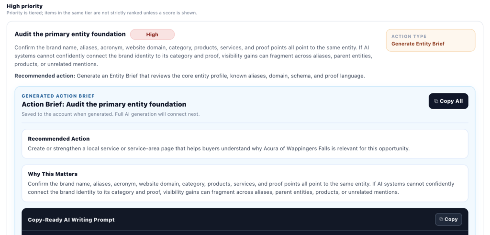
Task: Click the 'ACTION TYPE' label
Action: point(409,36)
